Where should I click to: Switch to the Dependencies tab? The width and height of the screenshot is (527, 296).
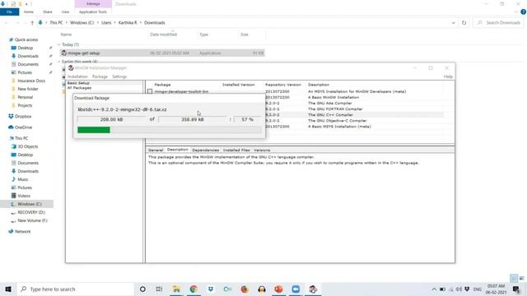[205, 150]
